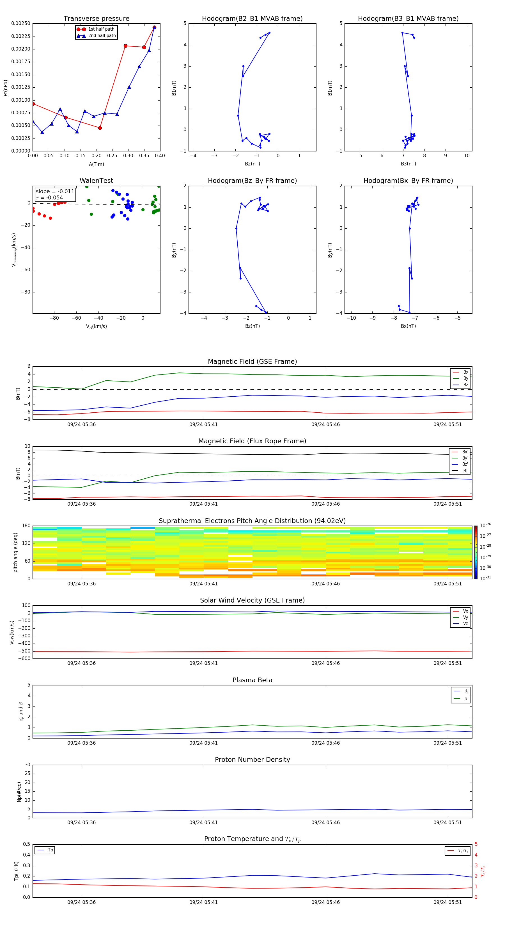Click '09/24 05:46' tick under Plasma Beta panel

(326, 743)
